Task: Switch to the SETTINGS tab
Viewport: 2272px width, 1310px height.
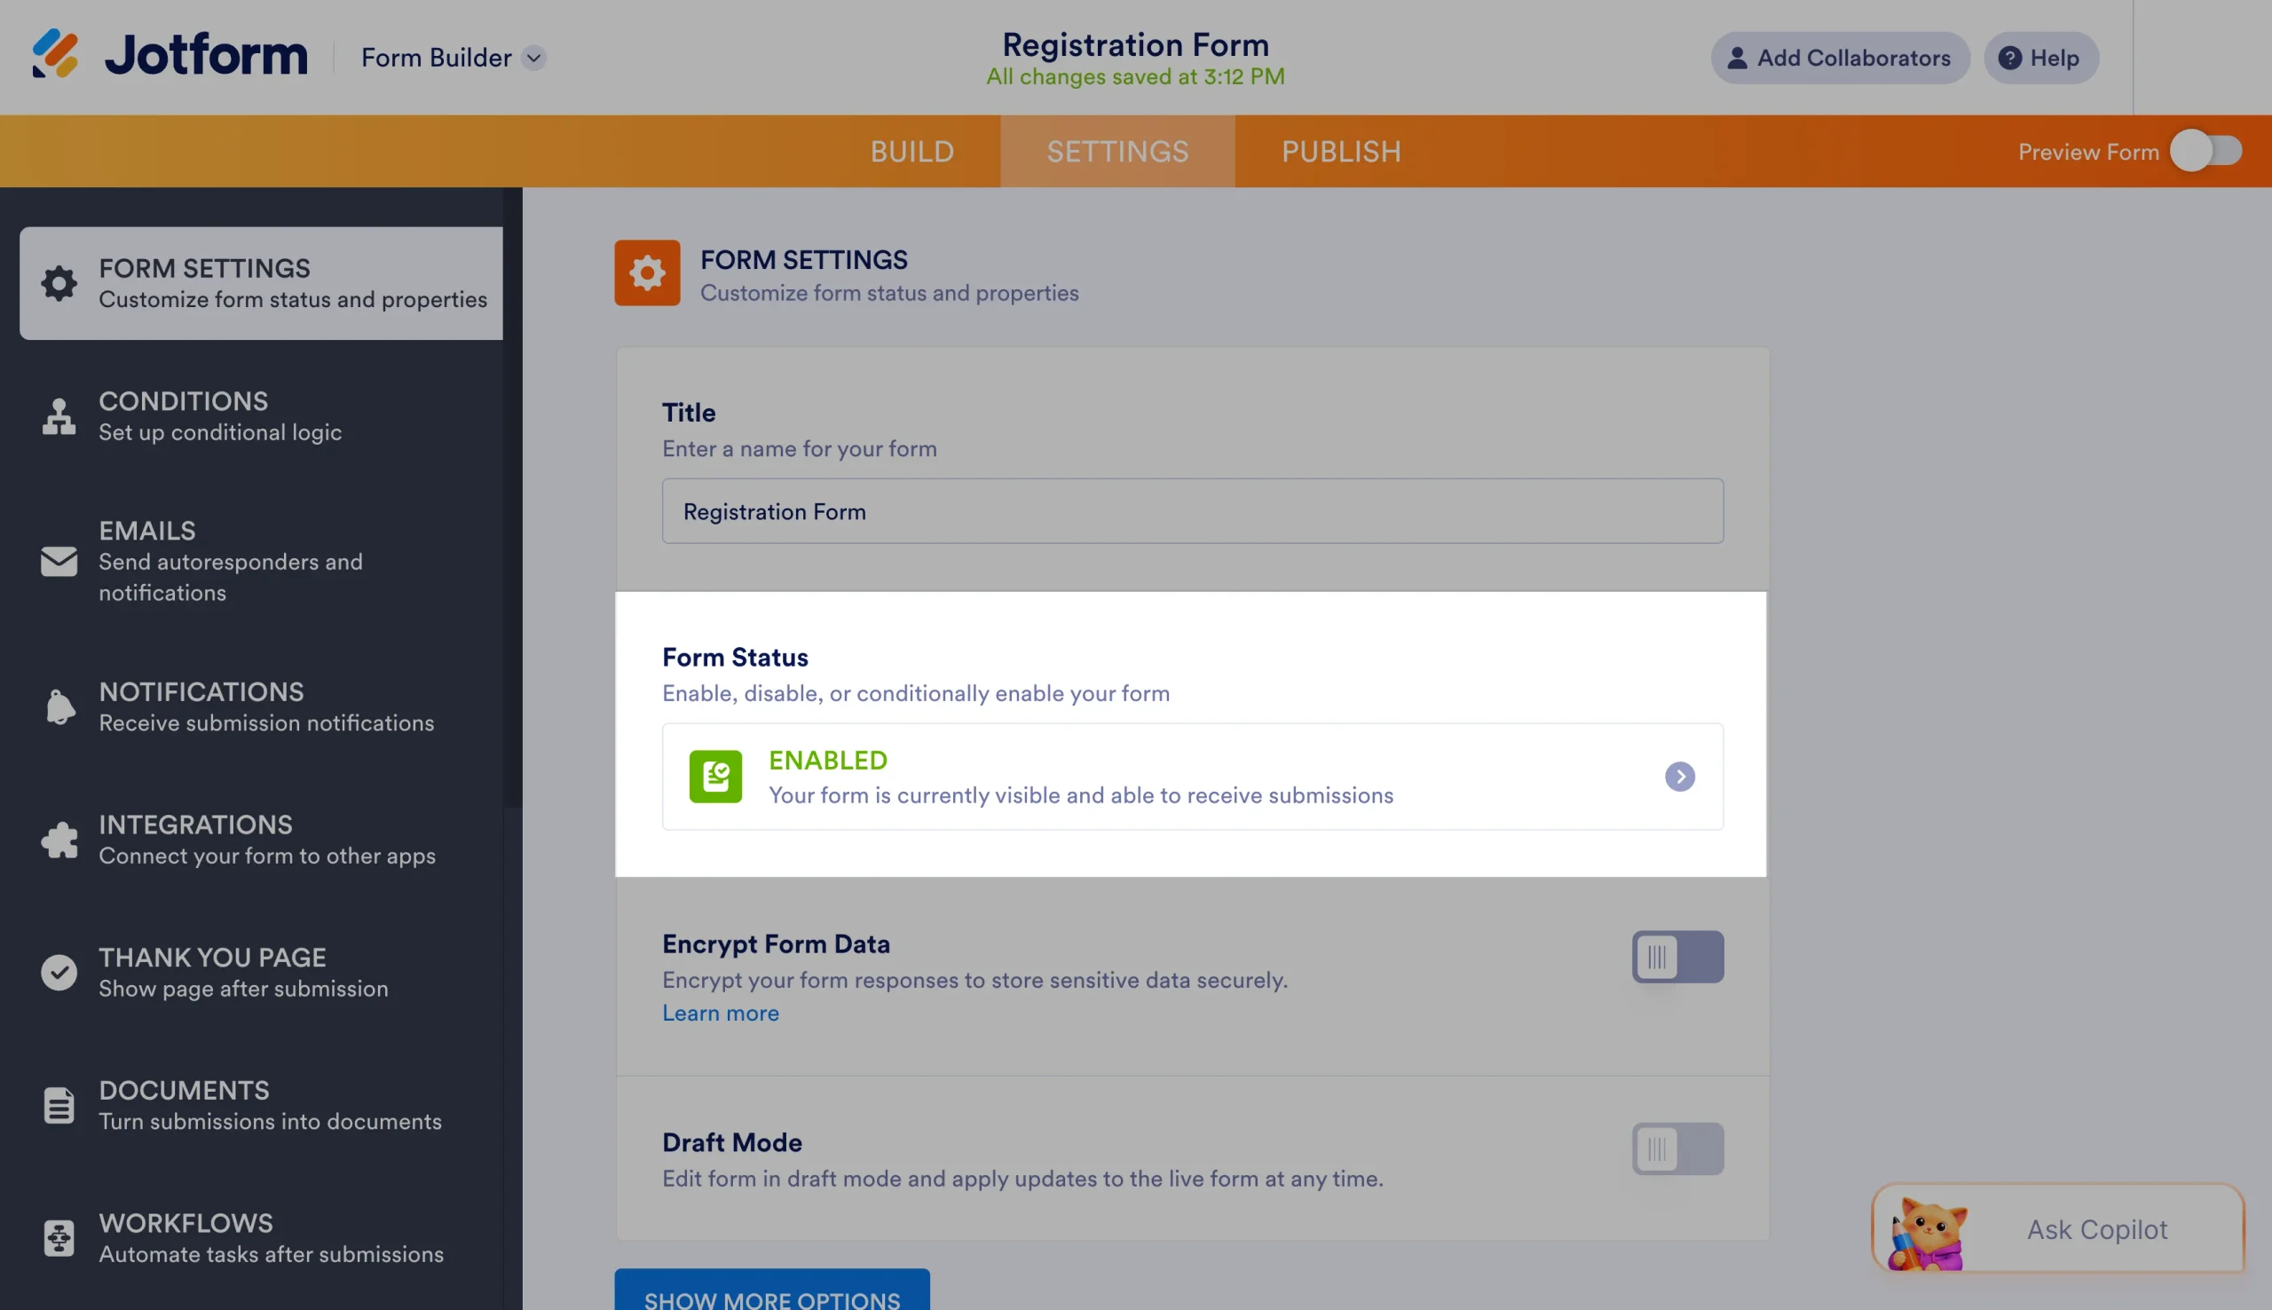Action: click(x=1117, y=151)
